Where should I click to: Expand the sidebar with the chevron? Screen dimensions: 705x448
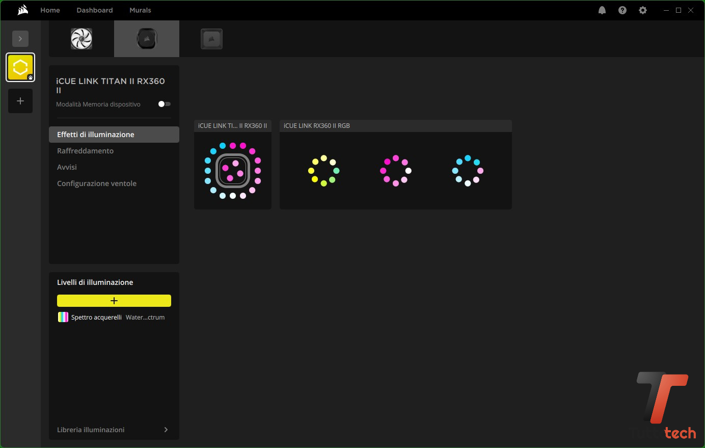pyautogui.click(x=20, y=39)
